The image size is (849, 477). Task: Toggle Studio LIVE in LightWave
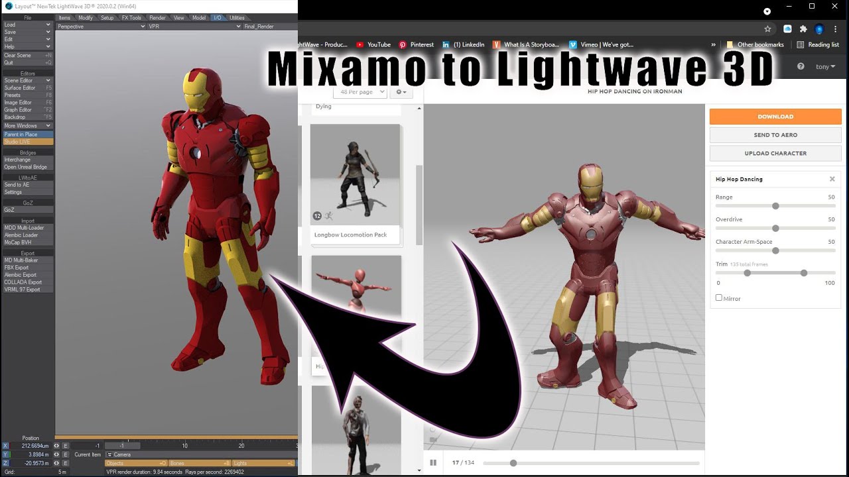[x=28, y=142]
